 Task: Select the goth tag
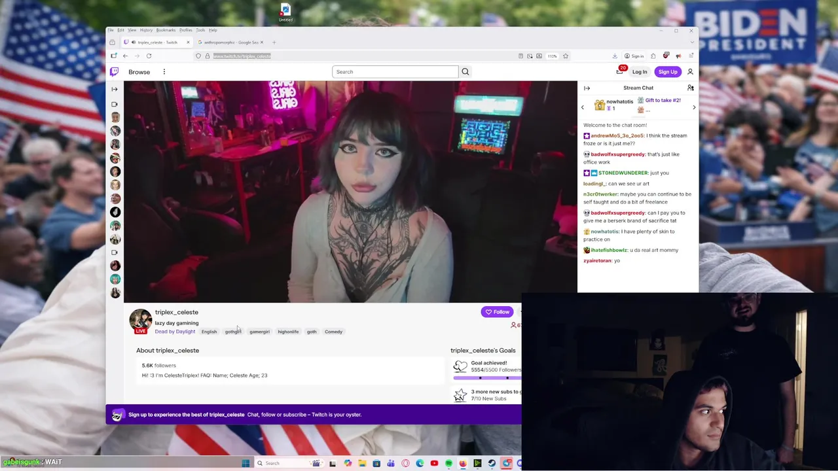(x=312, y=332)
